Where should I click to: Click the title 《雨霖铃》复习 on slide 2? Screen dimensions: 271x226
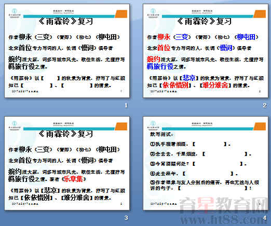tap(204, 21)
